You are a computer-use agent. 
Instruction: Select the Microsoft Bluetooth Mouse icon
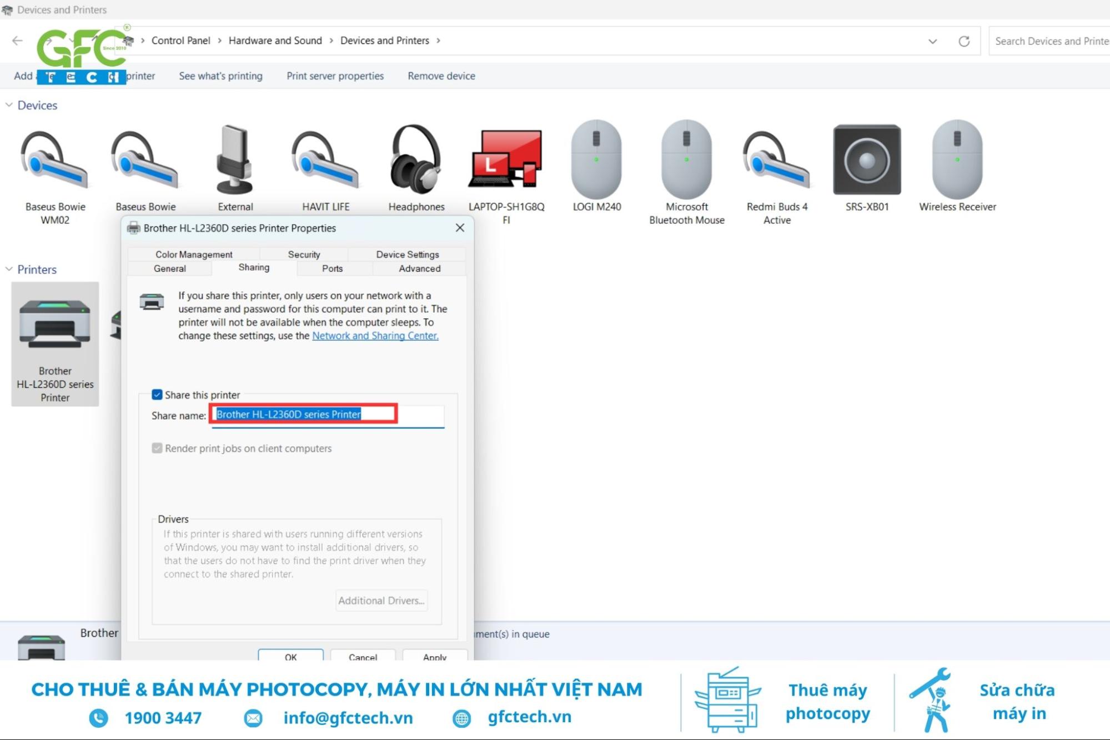686,160
